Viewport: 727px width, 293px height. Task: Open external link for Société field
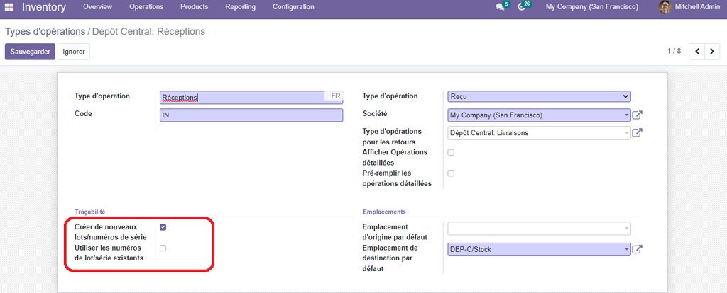[x=637, y=115]
